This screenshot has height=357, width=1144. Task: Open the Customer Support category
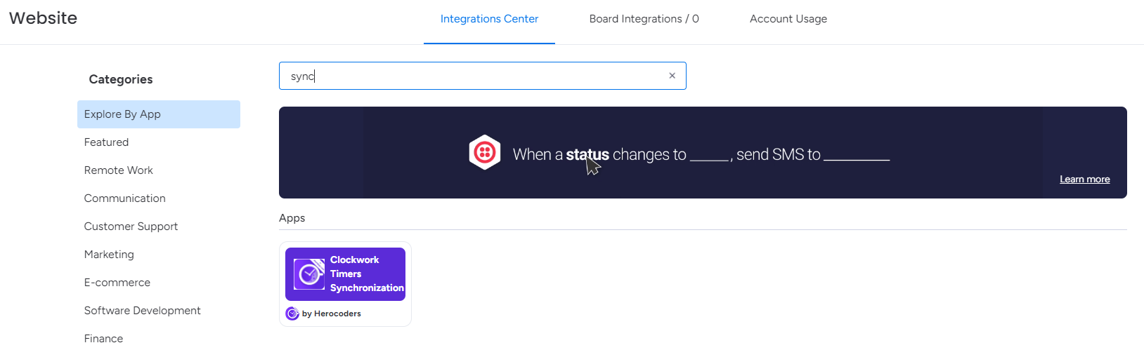(x=131, y=227)
